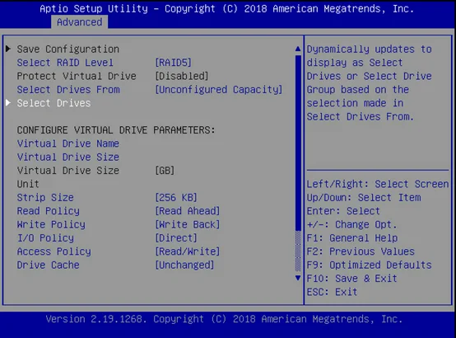Click the scrollbar up arrow
This screenshot has height=338, width=456.
(x=298, y=49)
